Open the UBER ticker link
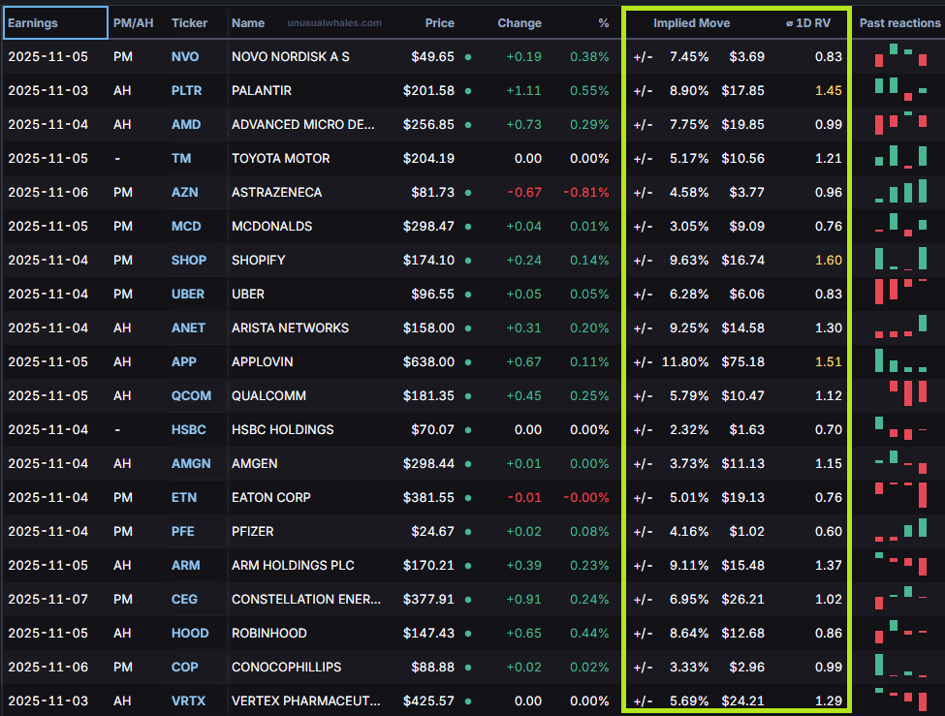This screenshot has height=716, width=945. coord(188,294)
